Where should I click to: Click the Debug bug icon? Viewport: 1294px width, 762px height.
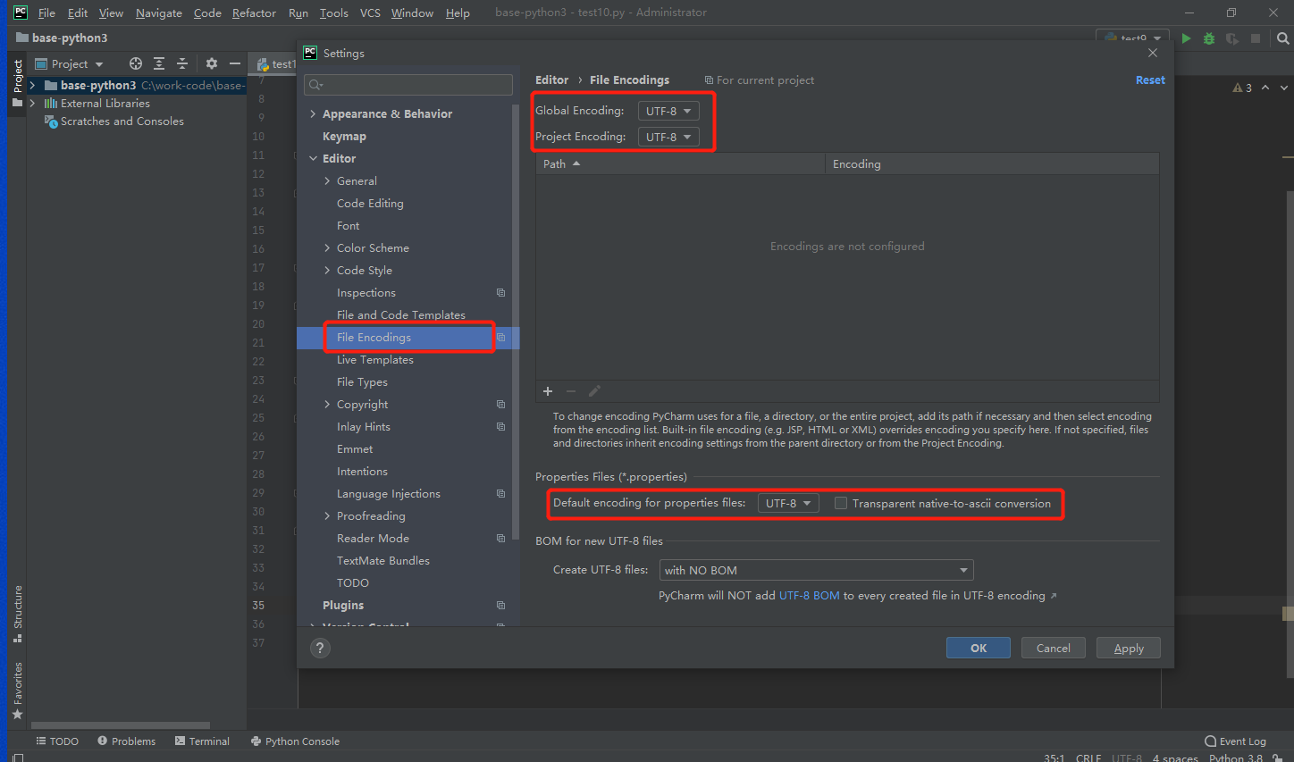(1209, 38)
